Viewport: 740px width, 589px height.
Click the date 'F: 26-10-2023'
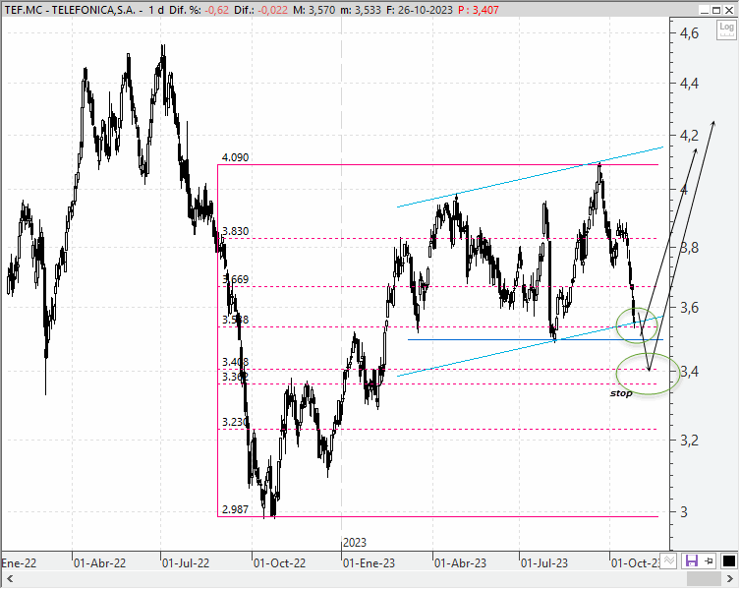420,10
